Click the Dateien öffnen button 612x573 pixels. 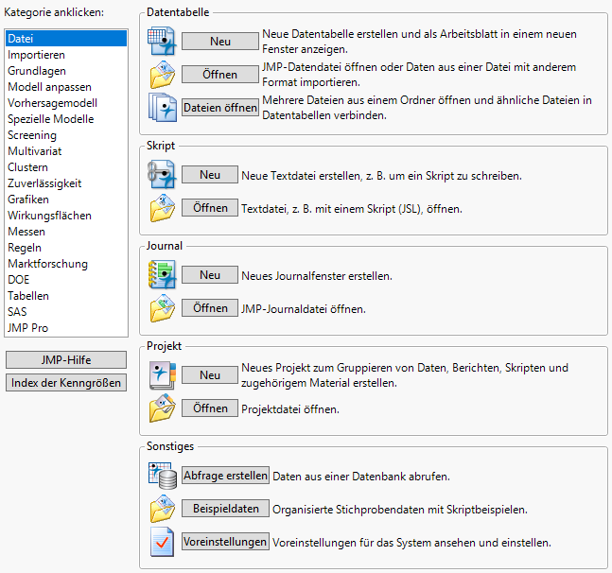click(x=219, y=108)
